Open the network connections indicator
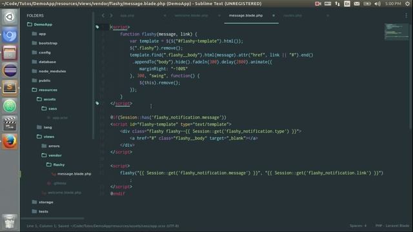413x232 pixels. tap(337, 4)
